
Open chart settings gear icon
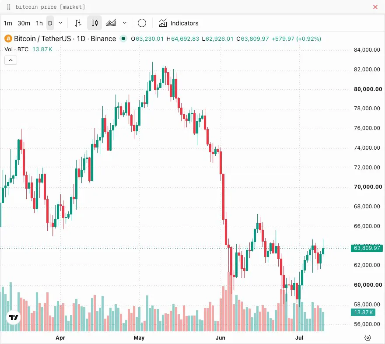[367, 337]
